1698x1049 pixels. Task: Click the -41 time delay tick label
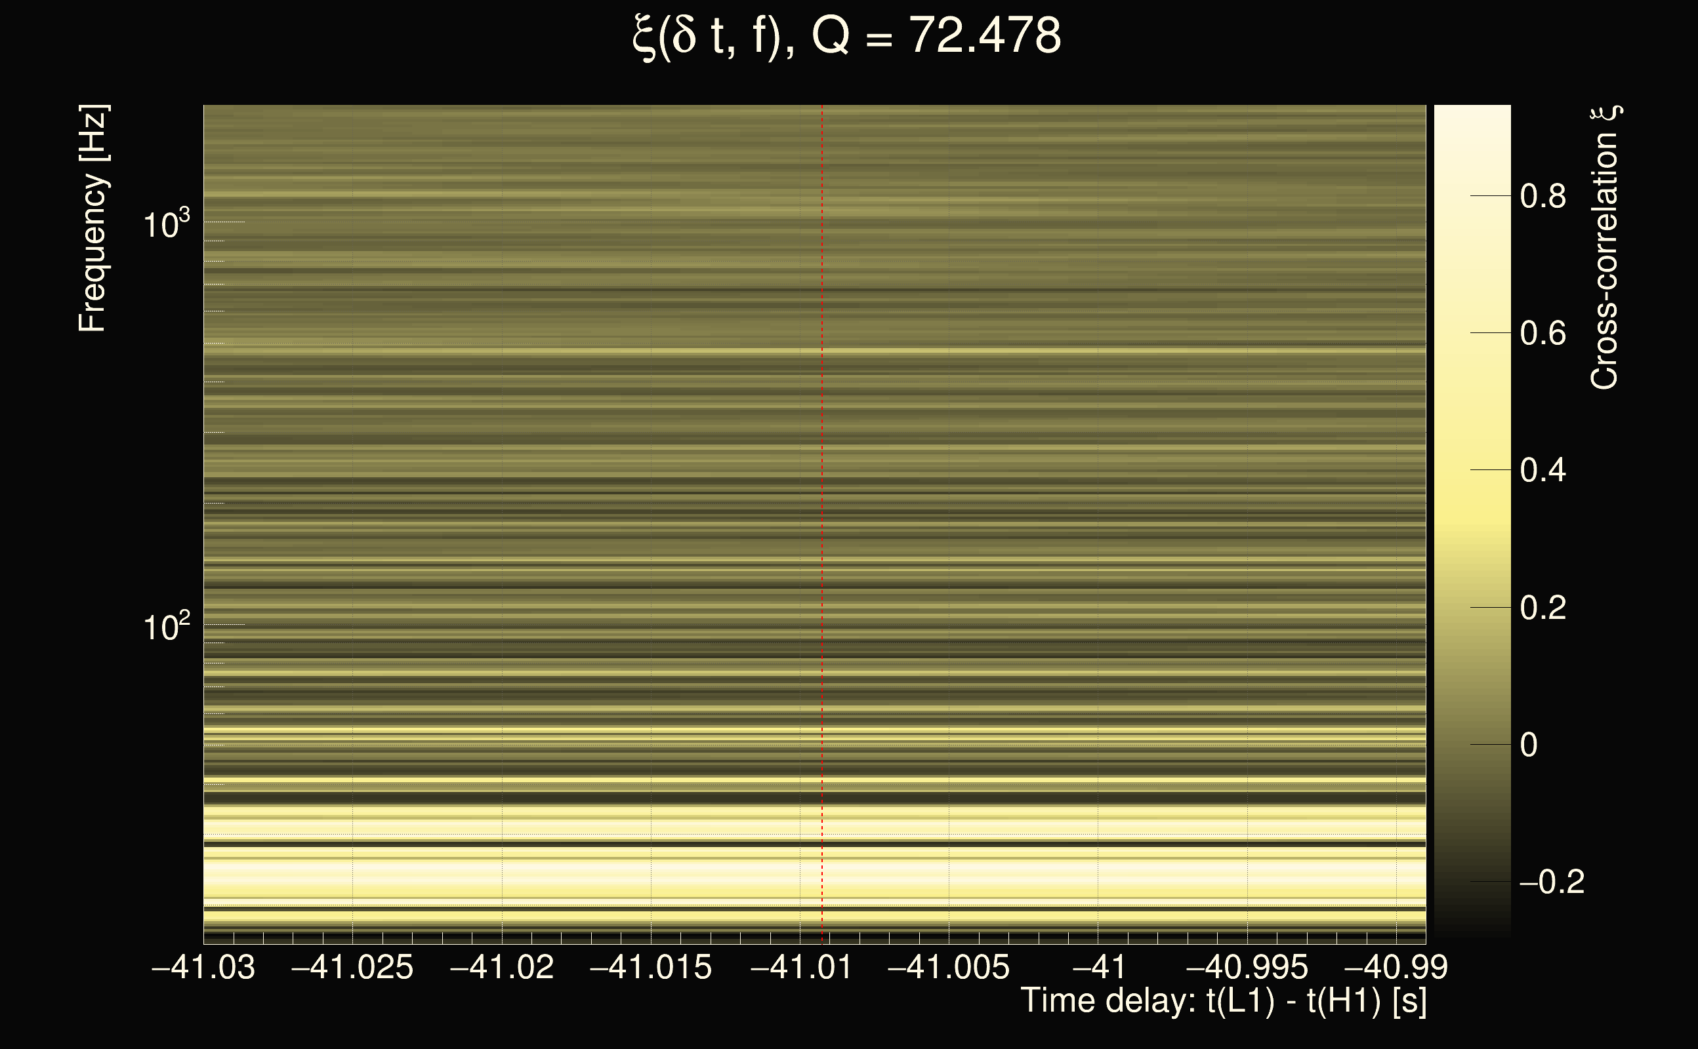(1099, 967)
